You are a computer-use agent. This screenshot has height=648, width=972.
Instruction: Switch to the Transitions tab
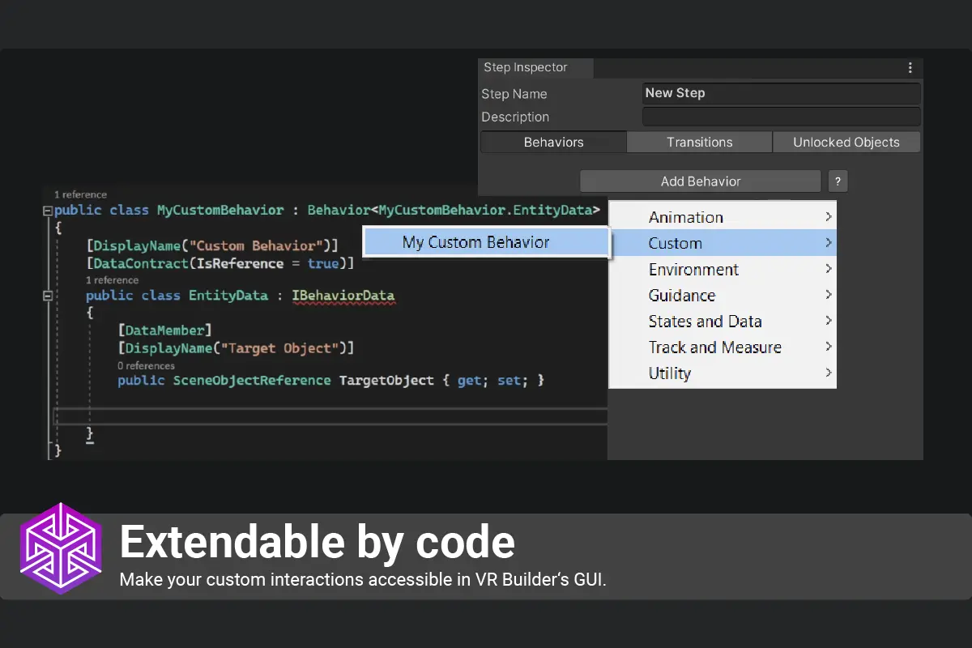700,143
